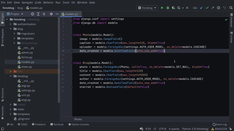
Task: Update project from Git (blue arrow)
Action: (201, 8)
